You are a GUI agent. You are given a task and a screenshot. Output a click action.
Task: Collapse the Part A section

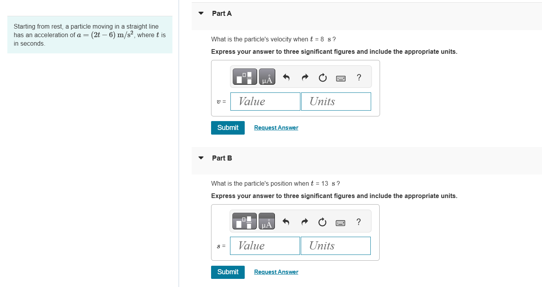pos(201,13)
